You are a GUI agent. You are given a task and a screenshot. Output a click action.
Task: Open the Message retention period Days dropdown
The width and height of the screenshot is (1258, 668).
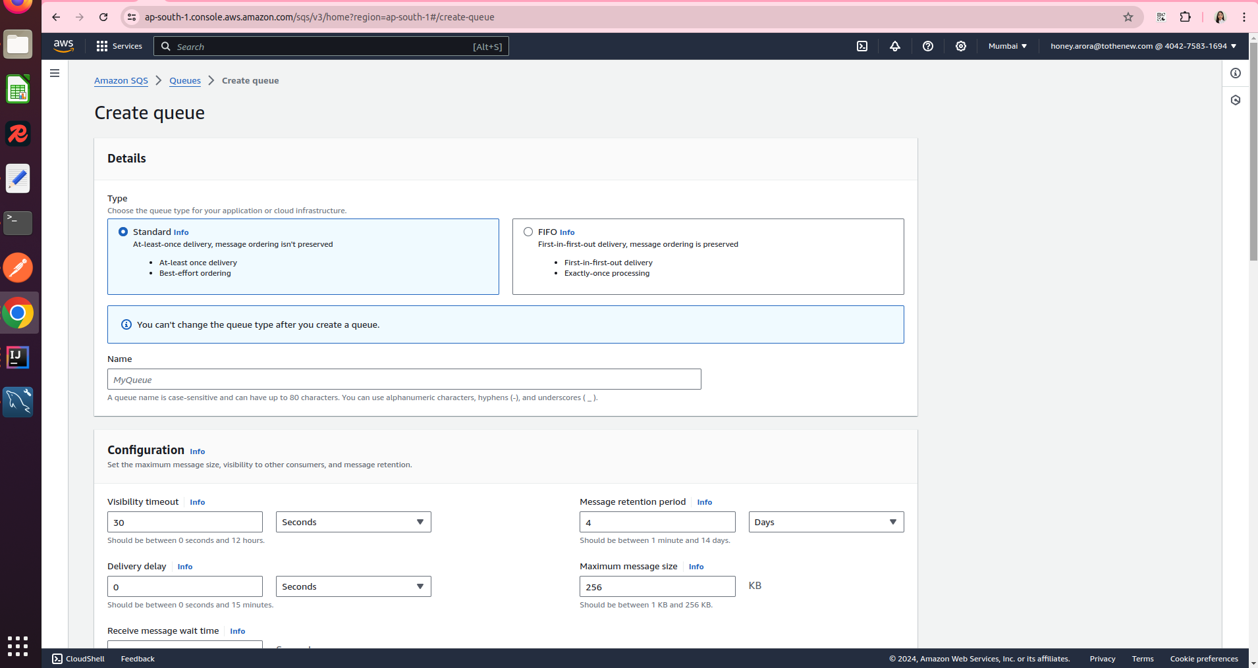click(825, 521)
